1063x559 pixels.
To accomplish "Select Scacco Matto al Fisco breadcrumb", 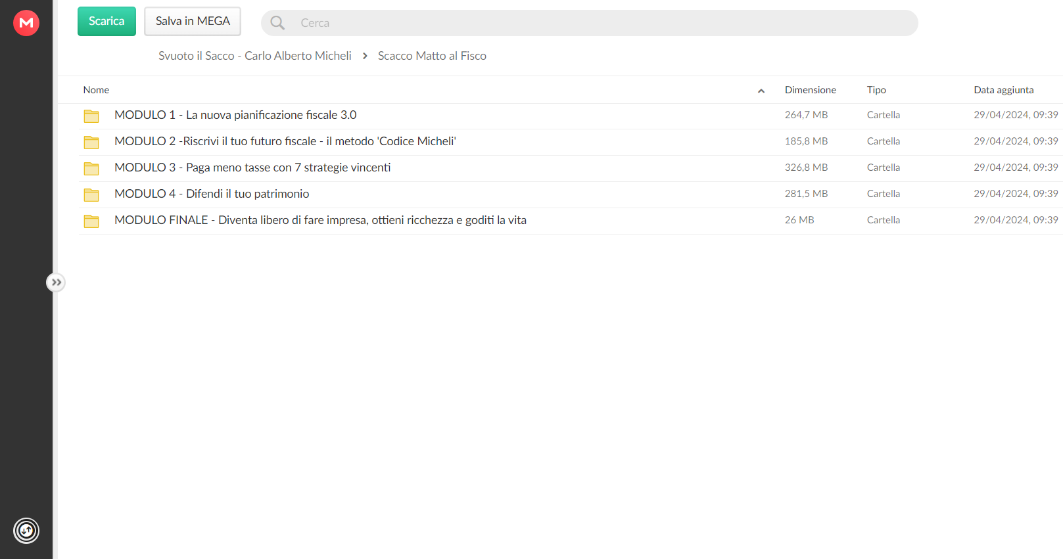I will tap(432, 56).
